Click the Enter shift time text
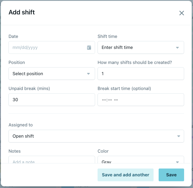Viewport: 193px width, 188px height. 117,48
